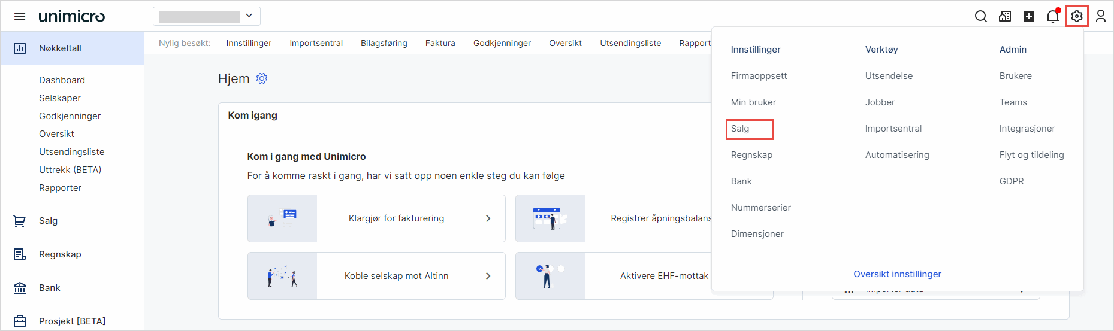Open Klargjør for fakturering card arrow
Screen dimensions: 1114x331
488,218
